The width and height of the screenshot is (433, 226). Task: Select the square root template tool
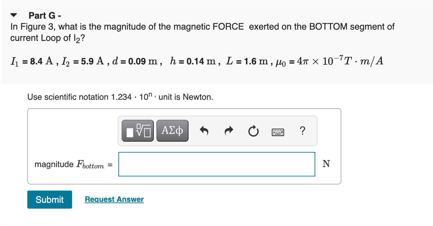[x=137, y=130]
